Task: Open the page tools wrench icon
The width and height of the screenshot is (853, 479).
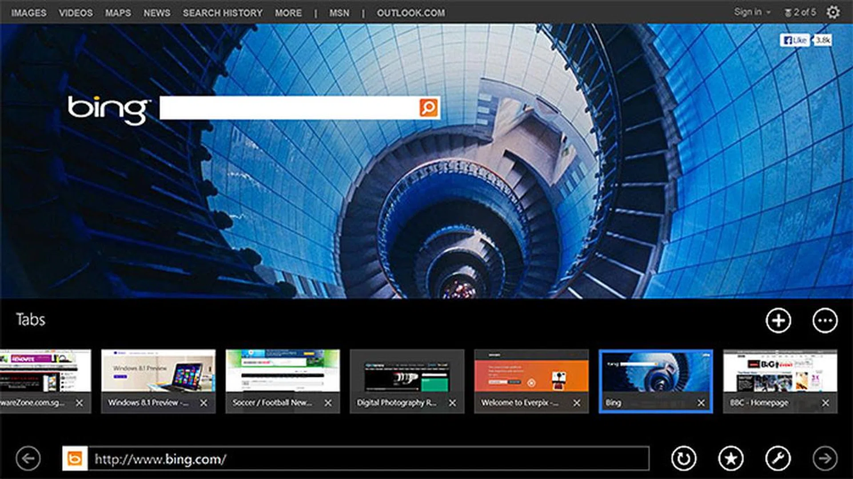Action: click(778, 459)
